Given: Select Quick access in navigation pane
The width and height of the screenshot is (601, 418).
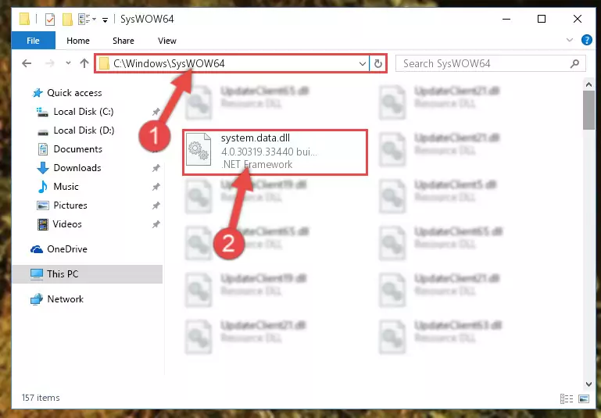Looking at the screenshot, I should coord(74,93).
